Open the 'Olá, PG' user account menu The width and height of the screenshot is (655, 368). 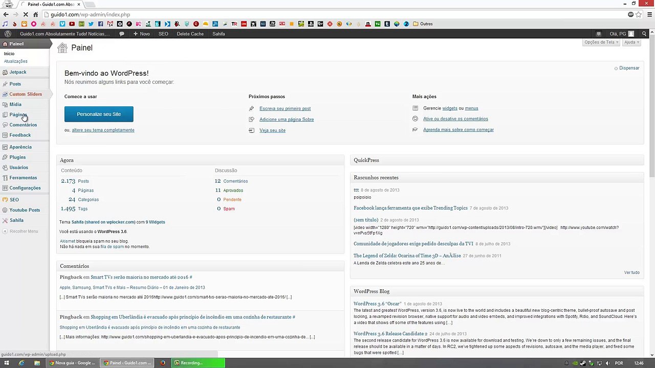(622, 34)
